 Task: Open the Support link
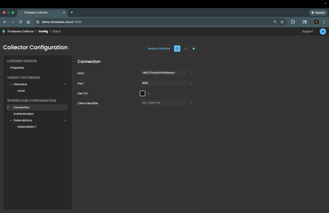point(307,31)
